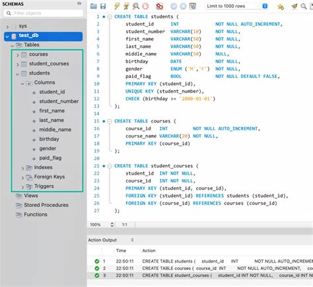Collapse the test_db schema chevron
The height and width of the screenshot is (287, 313).
point(7,36)
